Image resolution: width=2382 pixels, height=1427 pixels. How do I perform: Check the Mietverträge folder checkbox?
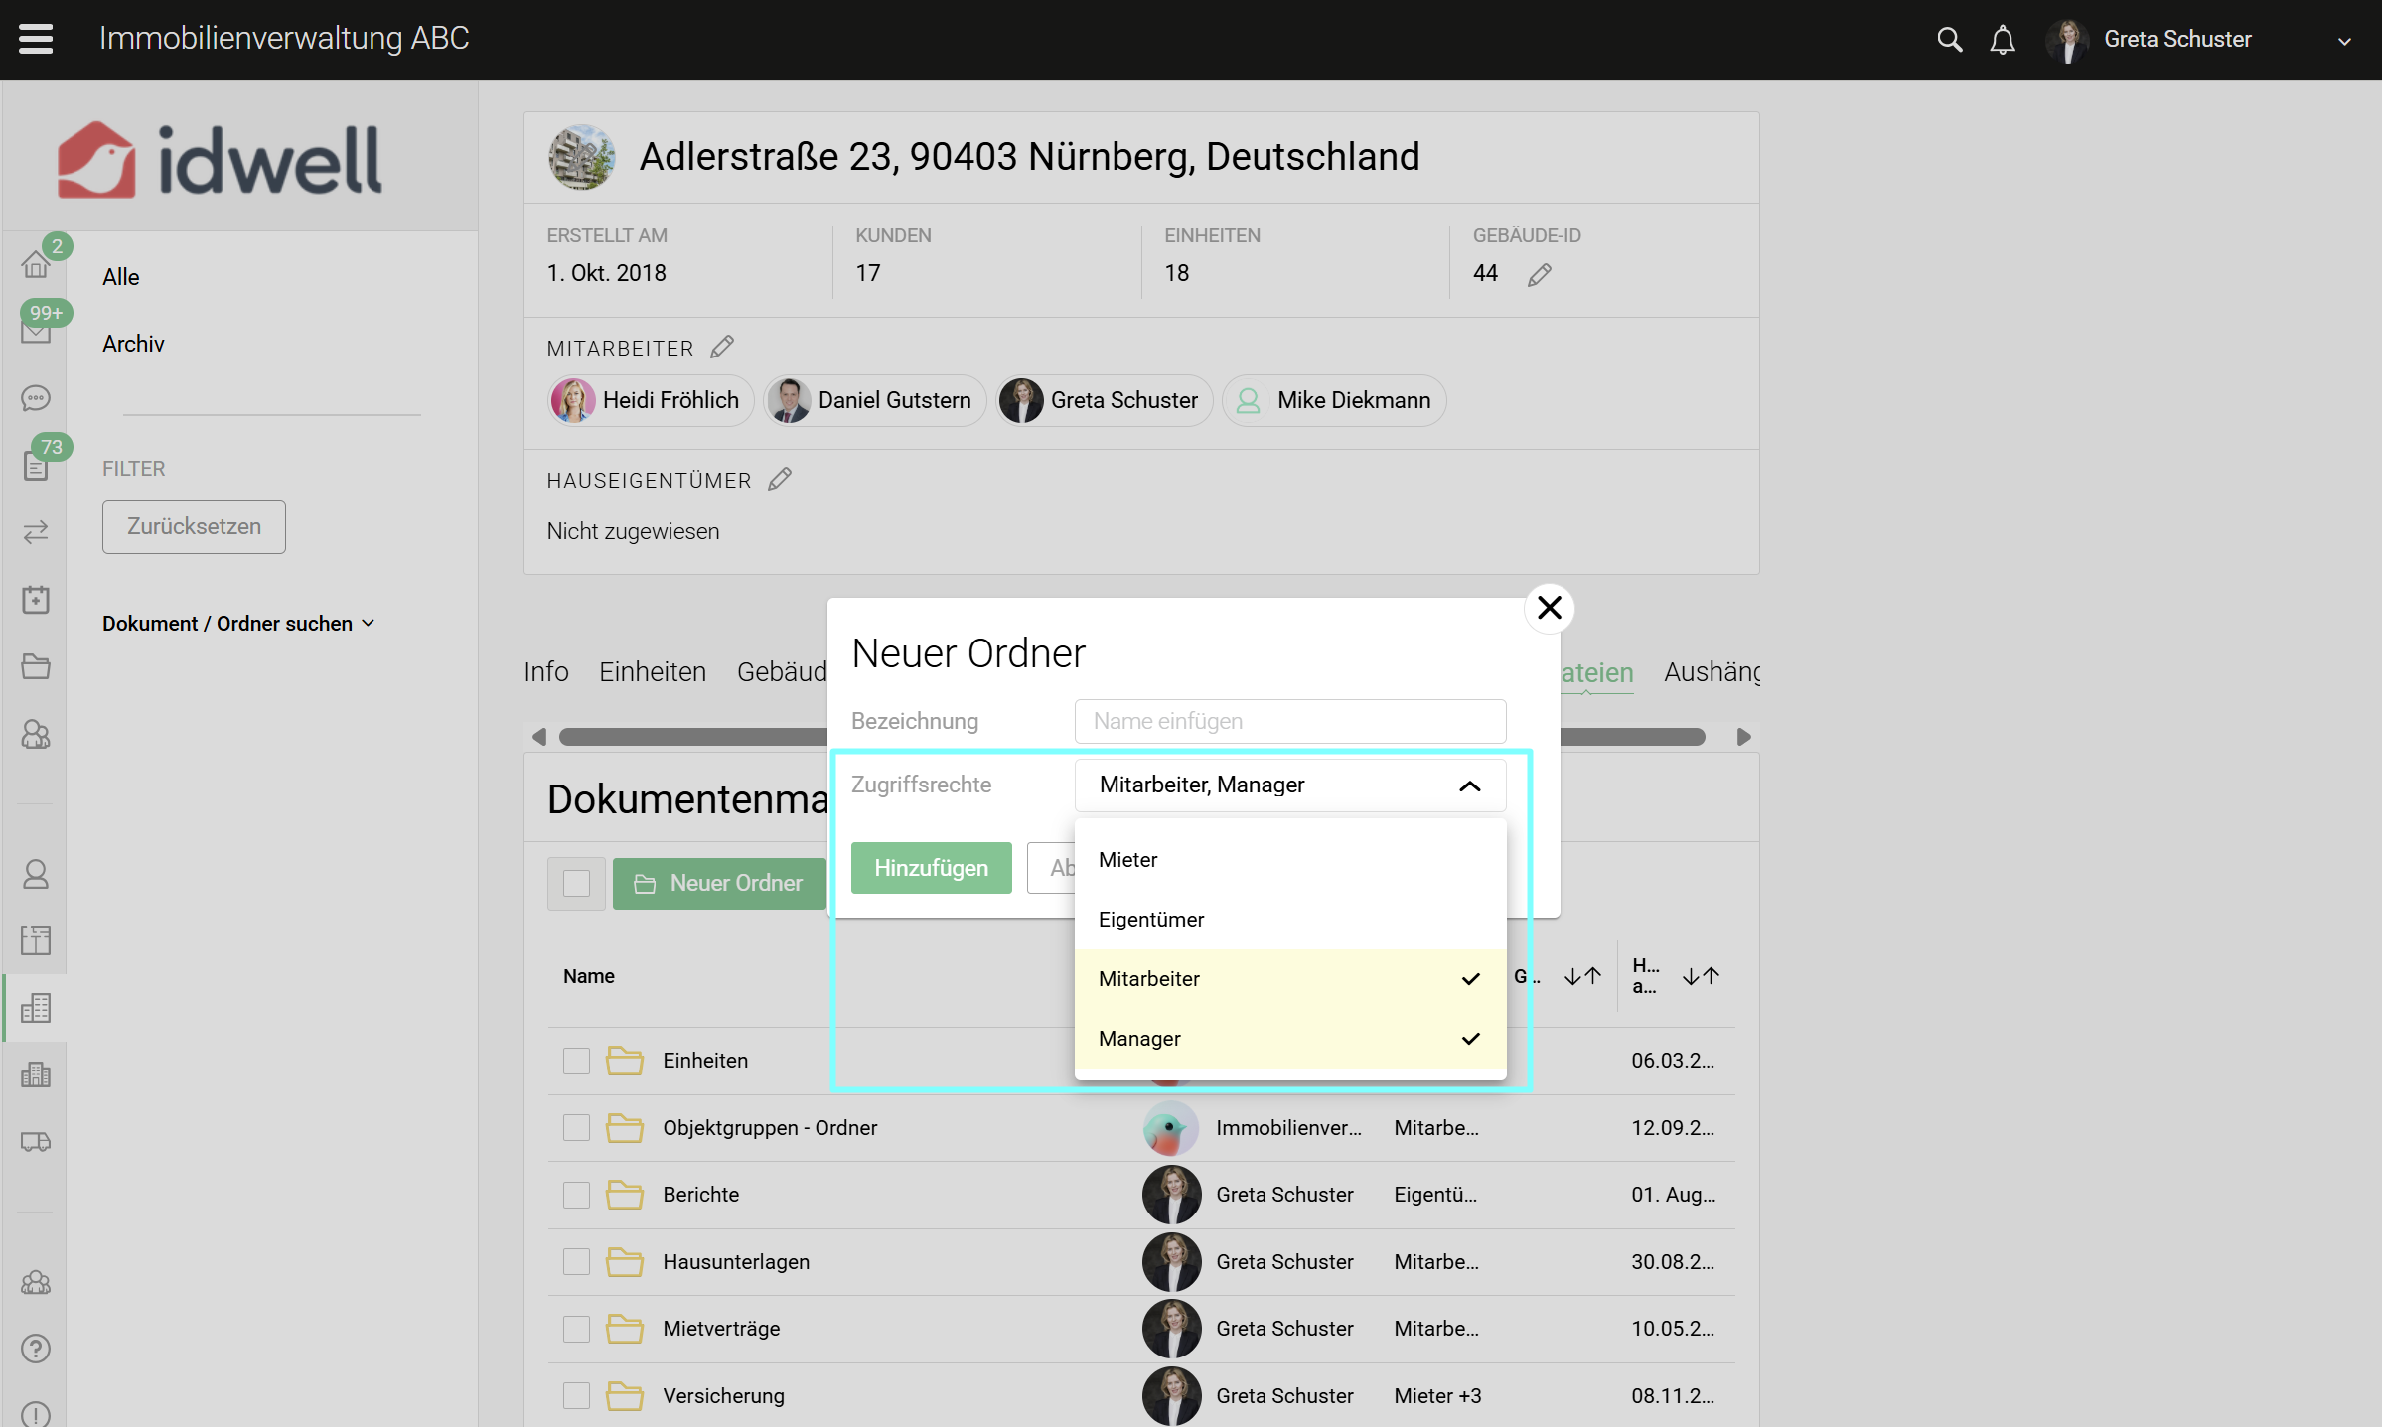tap(576, 1329)
